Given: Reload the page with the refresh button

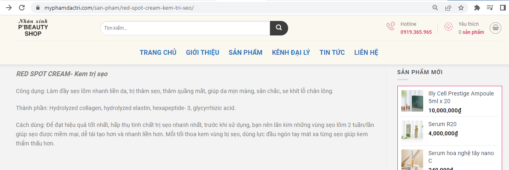Looking at the screenshot, I should coord(22,8).
